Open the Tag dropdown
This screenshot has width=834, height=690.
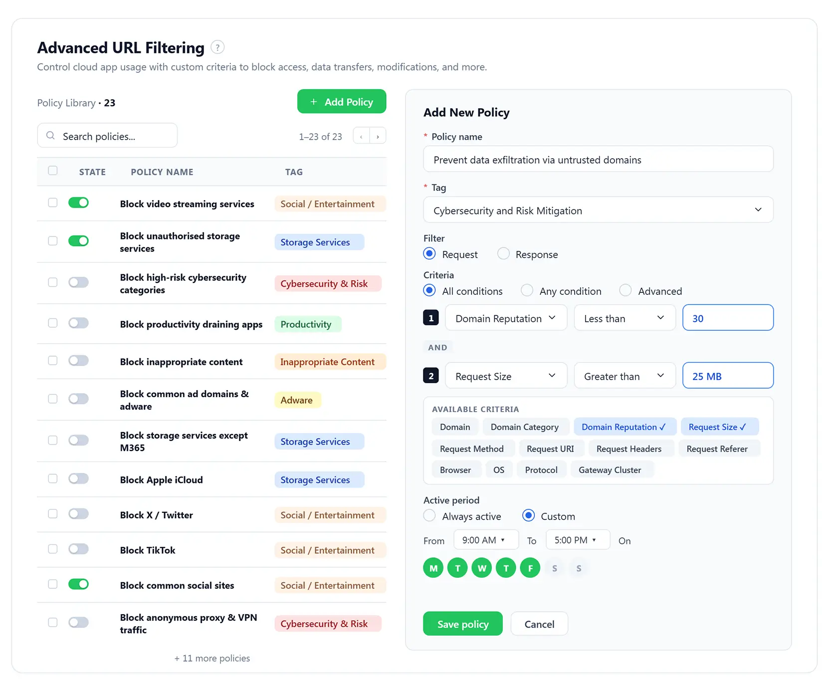(x=598, y=210)
